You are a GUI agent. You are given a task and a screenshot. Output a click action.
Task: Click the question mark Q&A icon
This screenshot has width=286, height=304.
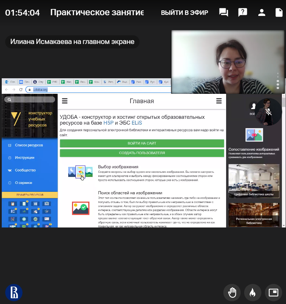(242, 13)
